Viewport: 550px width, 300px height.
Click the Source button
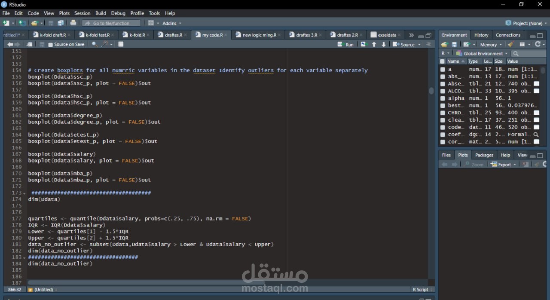(x=404, y=45)
